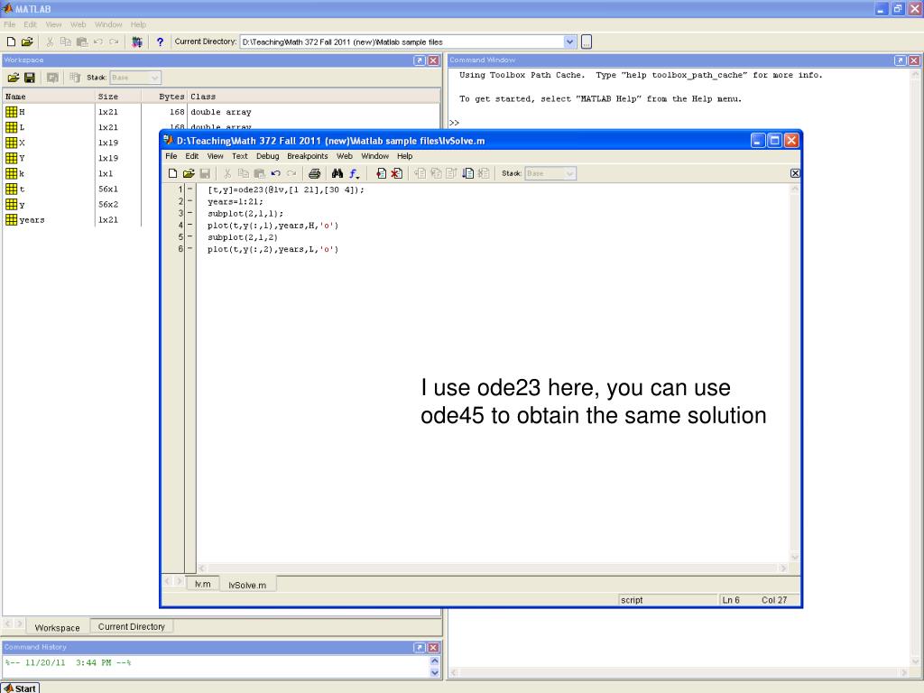Undock the Workspace panel
This screenshot has height=693, width=924.
click(419, 60)
